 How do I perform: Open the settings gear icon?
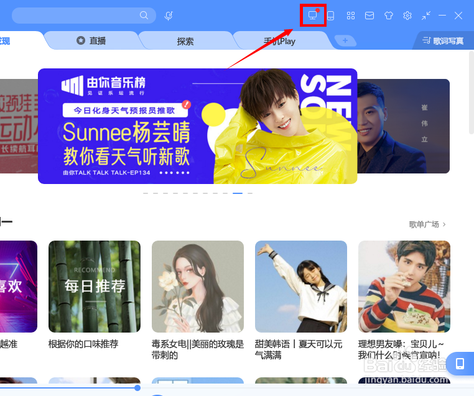tap(407, 16)
